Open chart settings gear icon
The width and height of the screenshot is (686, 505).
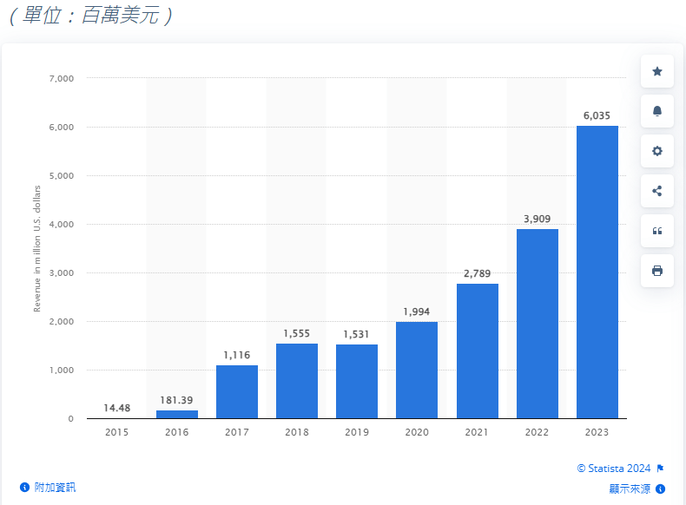(x=656, y=151)
